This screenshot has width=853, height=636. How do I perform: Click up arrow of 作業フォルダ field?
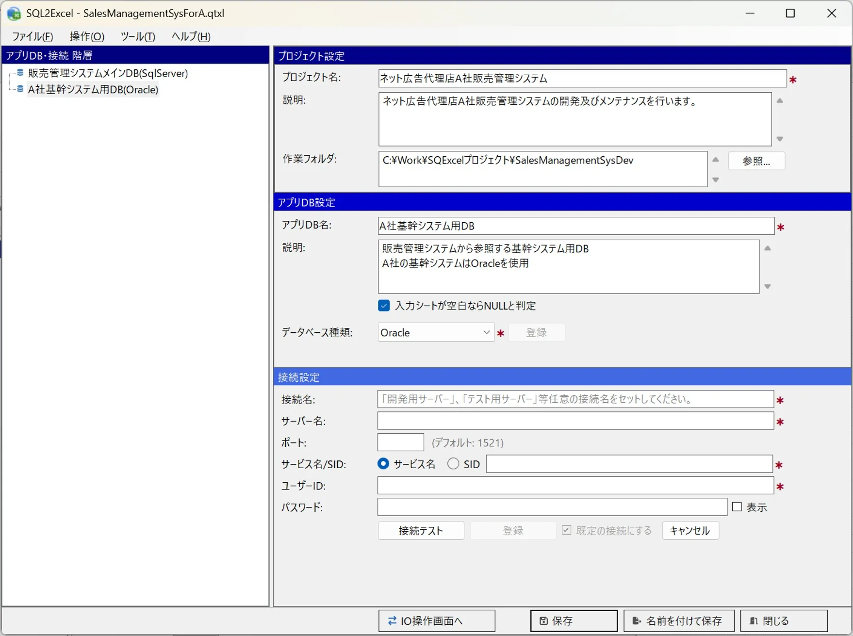coord(716,160)
